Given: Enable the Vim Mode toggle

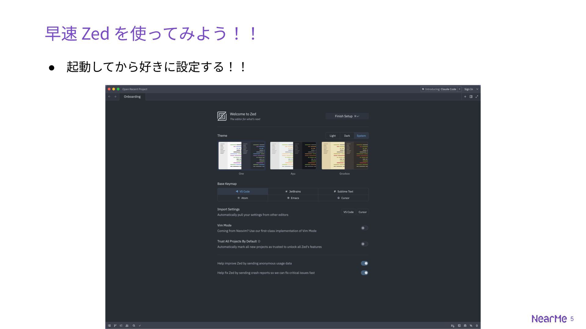Looking at the screenshot, I should click(x=364, y=228).
